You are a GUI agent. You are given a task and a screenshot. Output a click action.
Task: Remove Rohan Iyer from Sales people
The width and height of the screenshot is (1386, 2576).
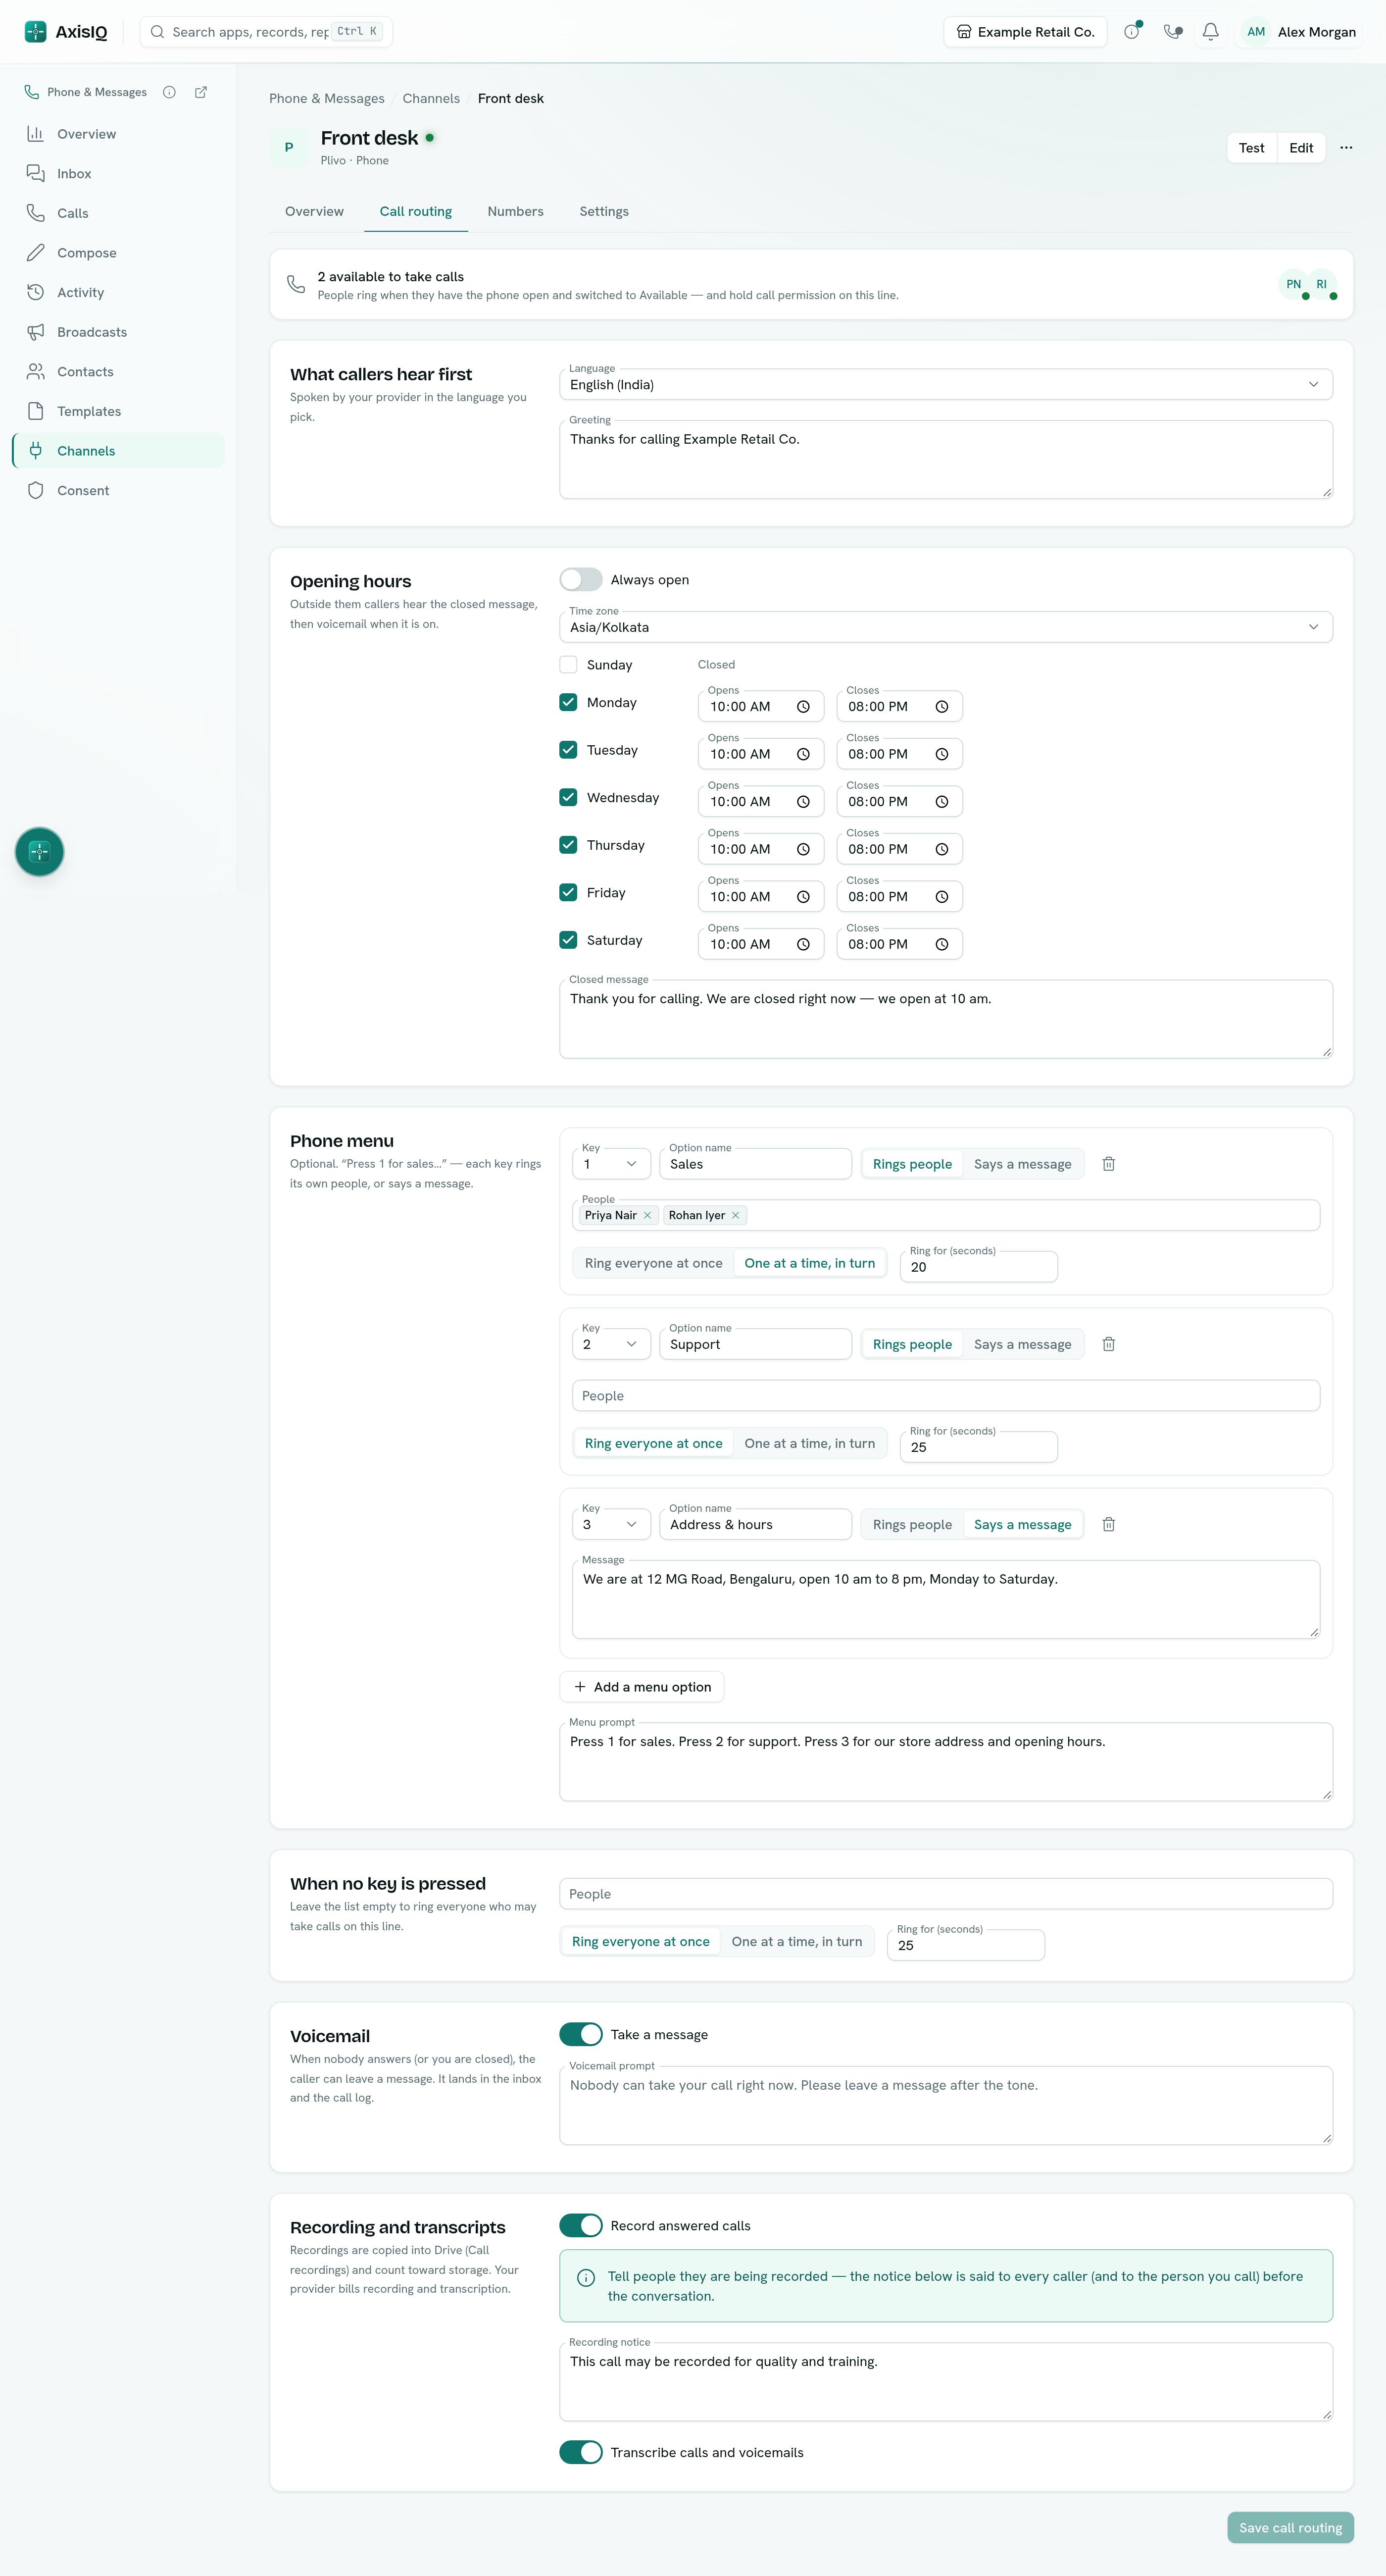click(x=736, y=1215)
